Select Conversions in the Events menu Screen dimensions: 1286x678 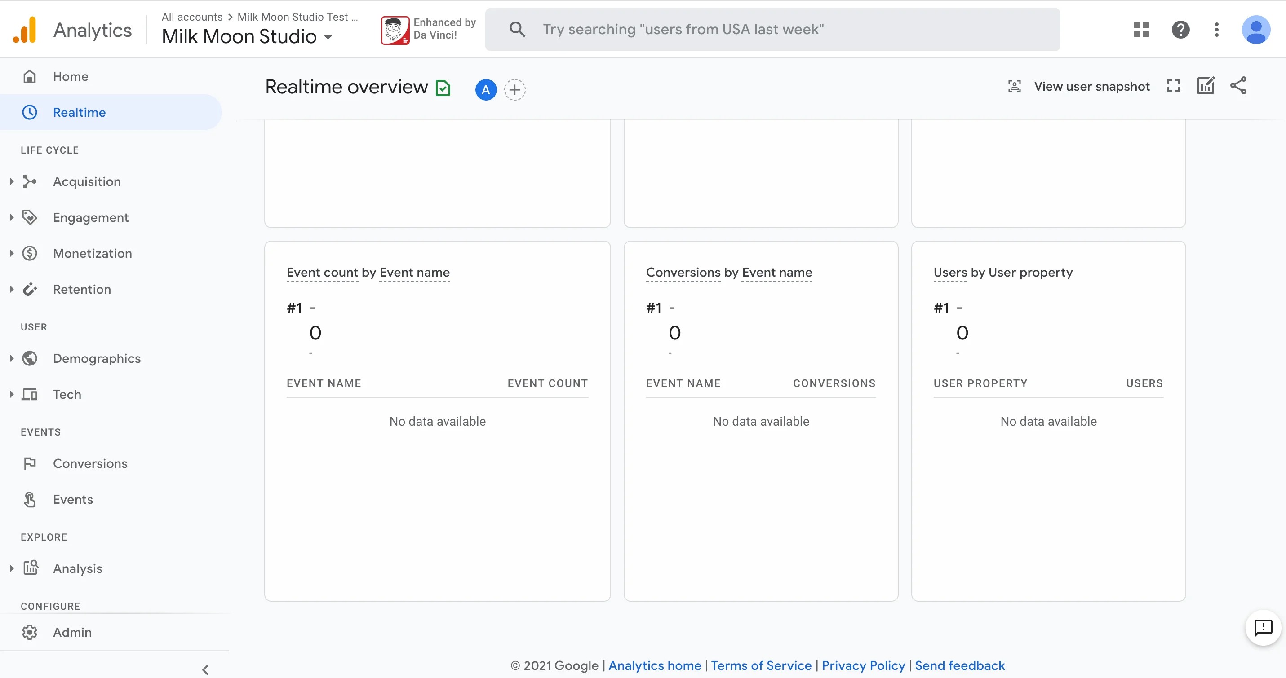click(90, 463)
